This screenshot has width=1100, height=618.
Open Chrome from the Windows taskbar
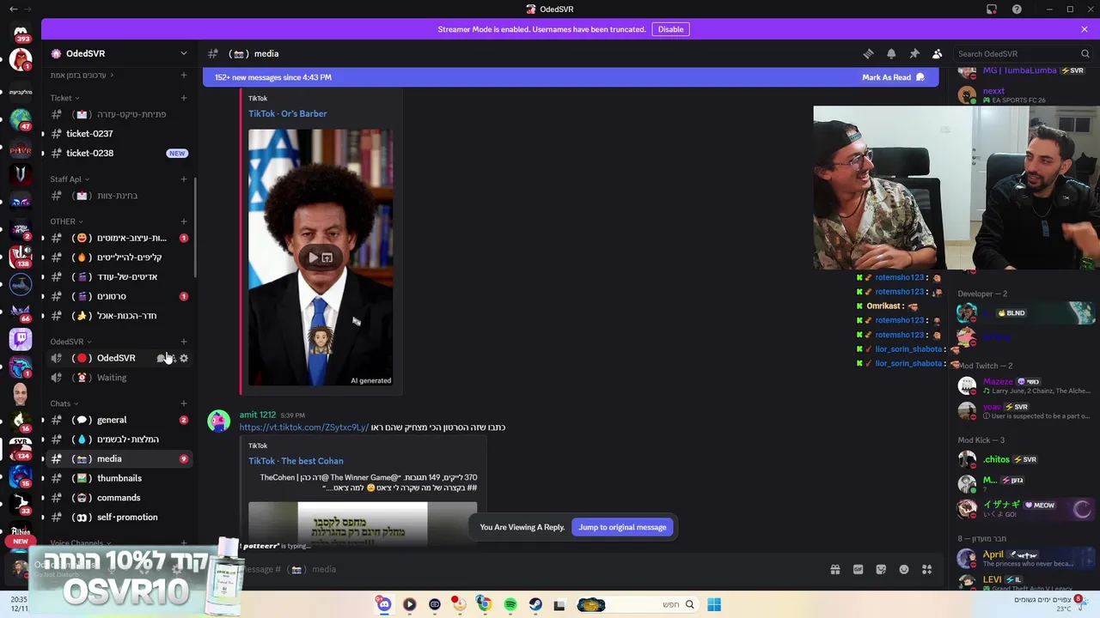click(485, 604)
